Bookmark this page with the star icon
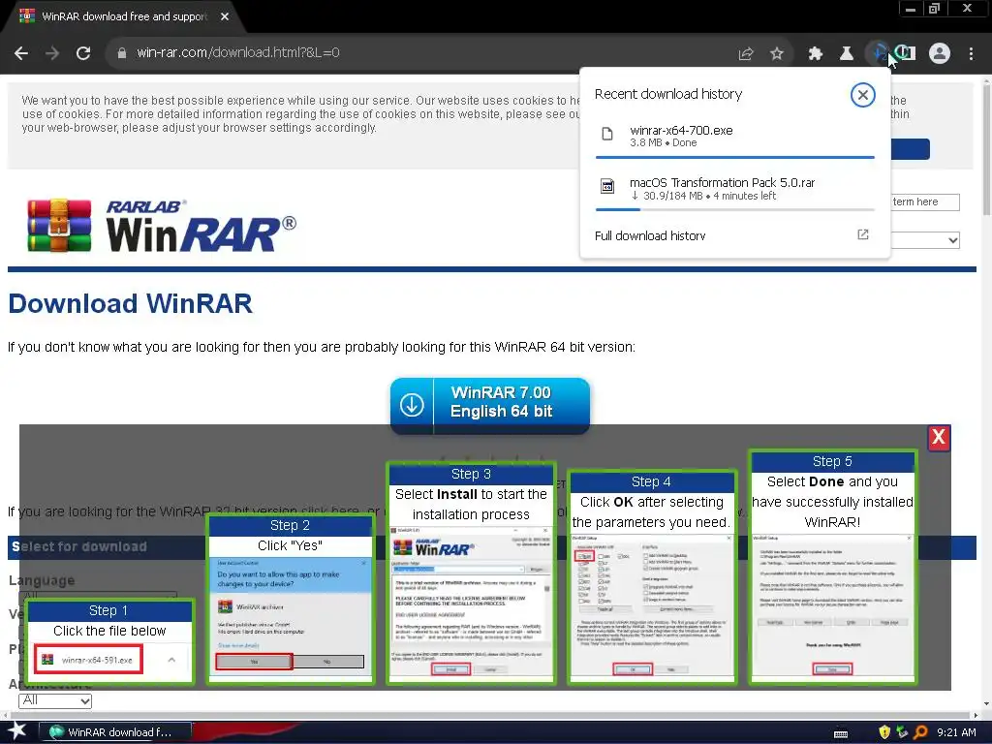This screenshot has height=744, width=992. (777, 54)
